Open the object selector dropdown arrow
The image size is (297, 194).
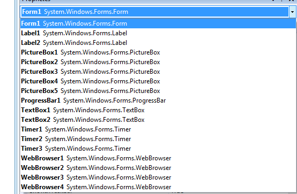(x=292, y=12)
